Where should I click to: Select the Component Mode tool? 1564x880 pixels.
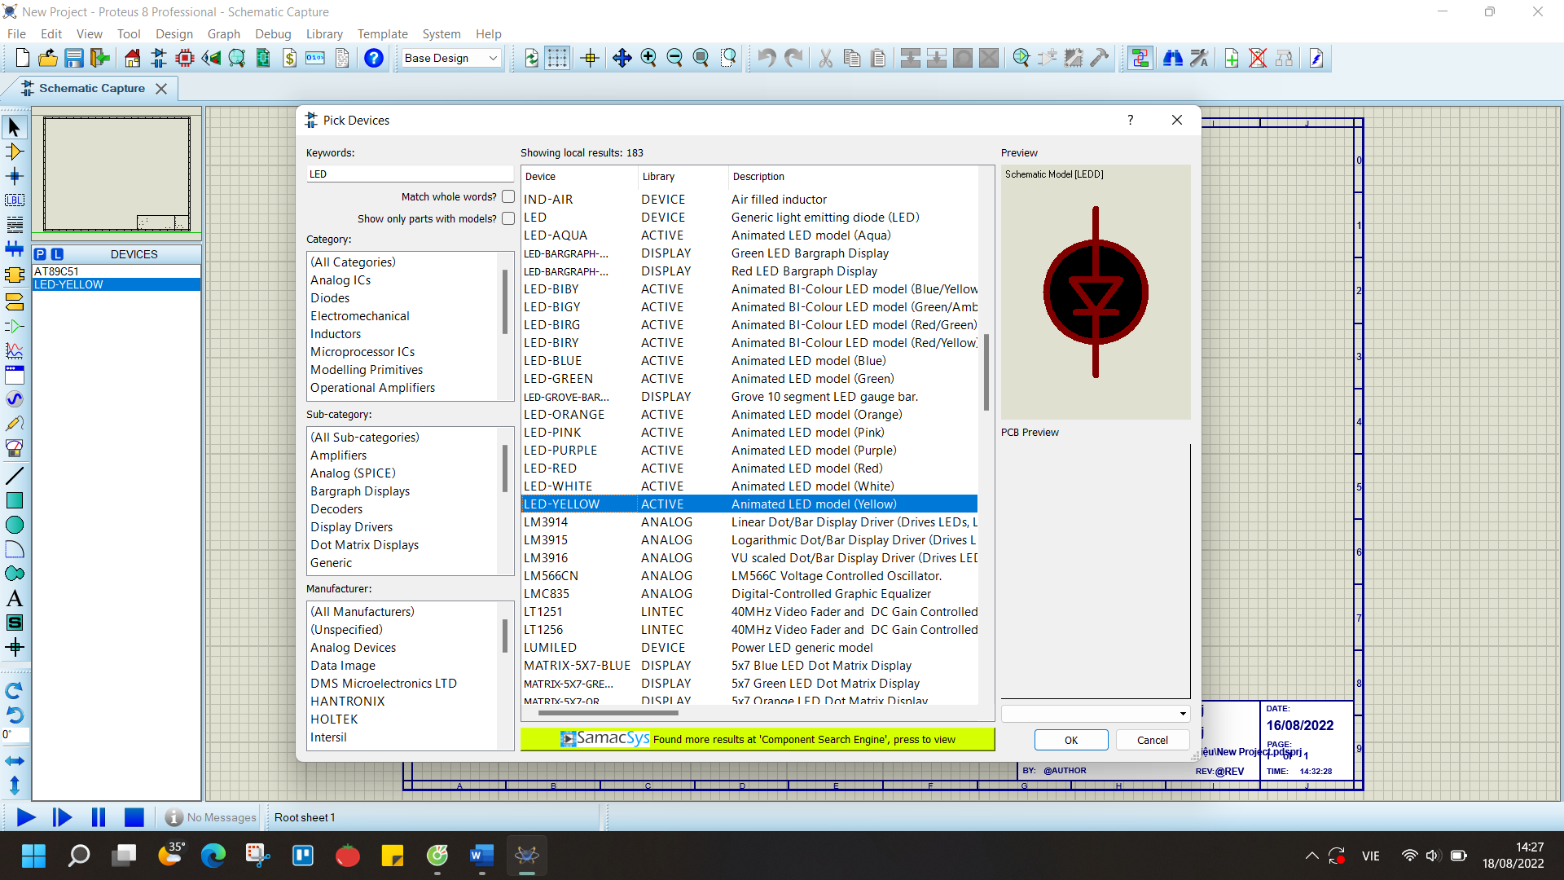click(x=15, y=152)
